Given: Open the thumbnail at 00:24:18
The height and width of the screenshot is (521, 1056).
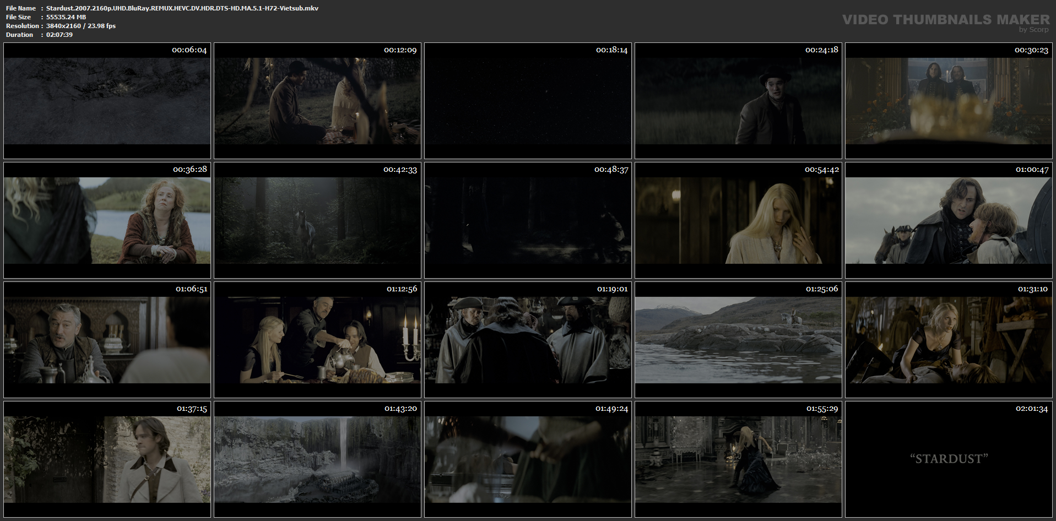Looking at the screenshot, I should [x=738, y=101].
